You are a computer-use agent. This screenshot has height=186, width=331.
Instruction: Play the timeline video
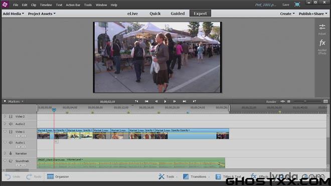[x=165, y=102]
